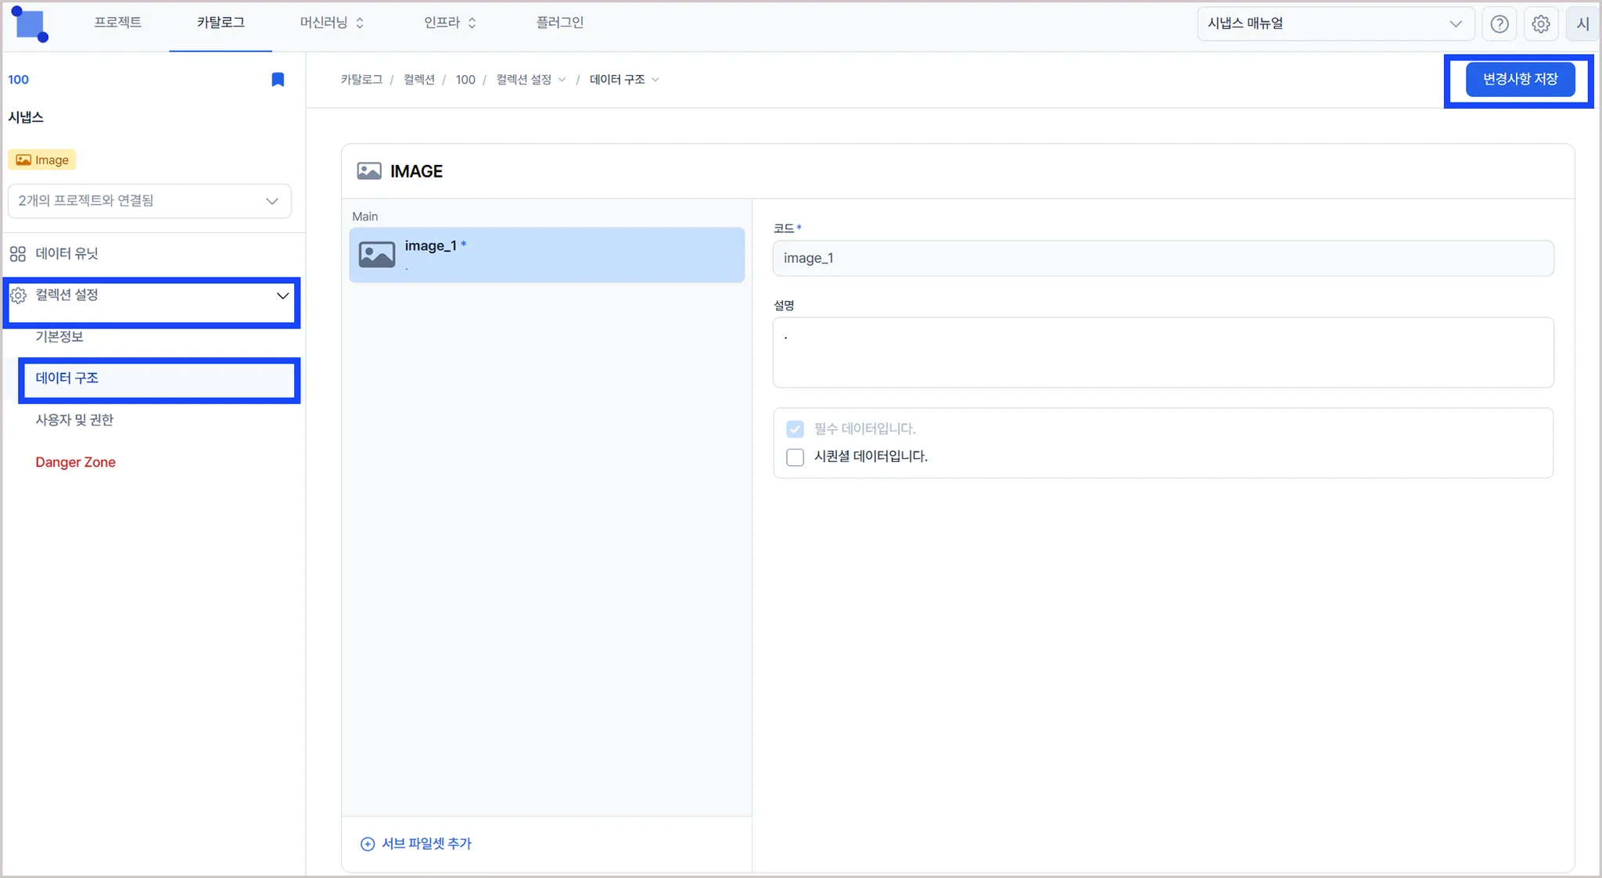Open the 시냅스 매뉴얼 workspace dropdown
1602x878 pixels.
coord(1334,24)
